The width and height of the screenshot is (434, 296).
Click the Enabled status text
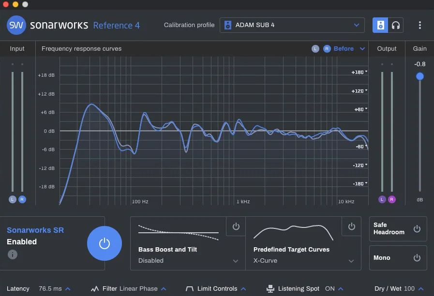pyautogui.click(x=22, y=241)
